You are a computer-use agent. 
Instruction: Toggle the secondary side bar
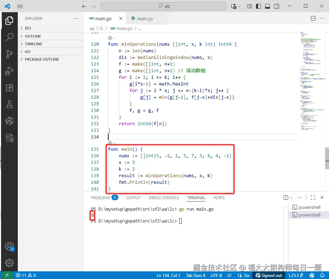(x=277, y=6)
